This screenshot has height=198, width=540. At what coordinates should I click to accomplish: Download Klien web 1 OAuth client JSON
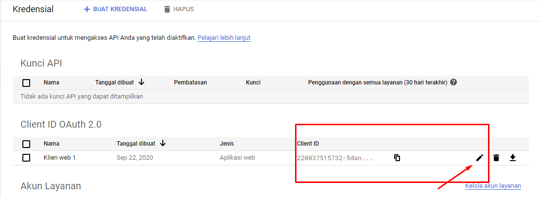(x=512, y=158)
